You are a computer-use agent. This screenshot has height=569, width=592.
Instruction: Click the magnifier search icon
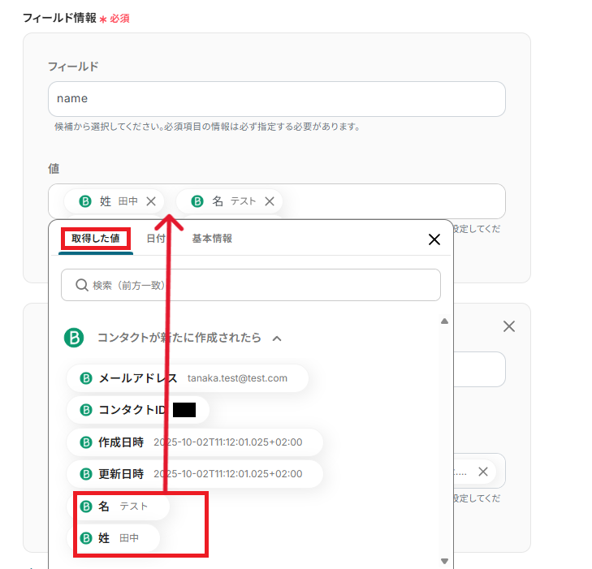point(81,285)
